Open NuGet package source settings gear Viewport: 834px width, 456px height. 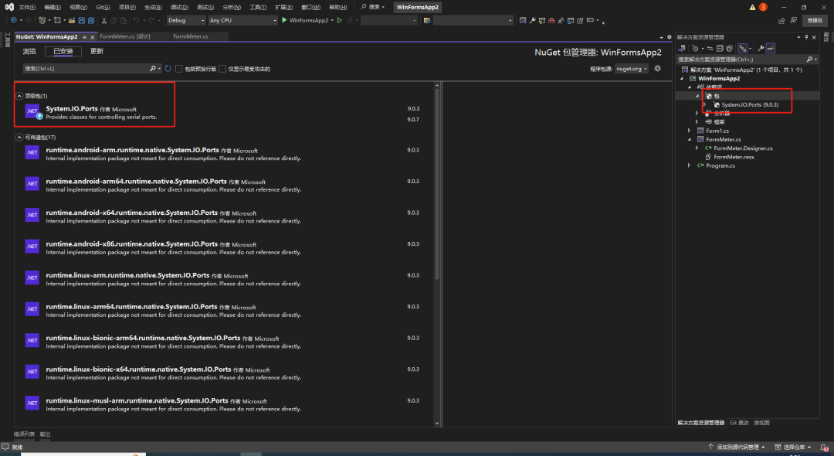pos(658,69)
